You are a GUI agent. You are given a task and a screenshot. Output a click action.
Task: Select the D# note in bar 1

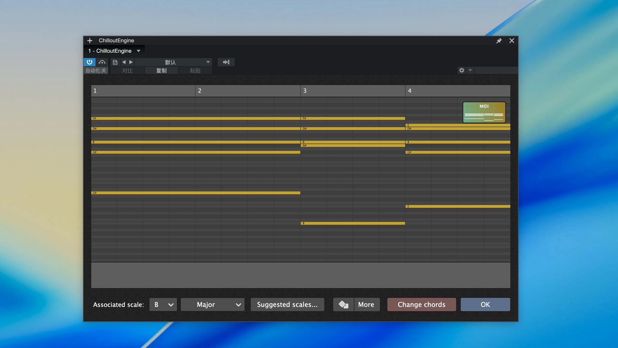click(x=196, y=129)
